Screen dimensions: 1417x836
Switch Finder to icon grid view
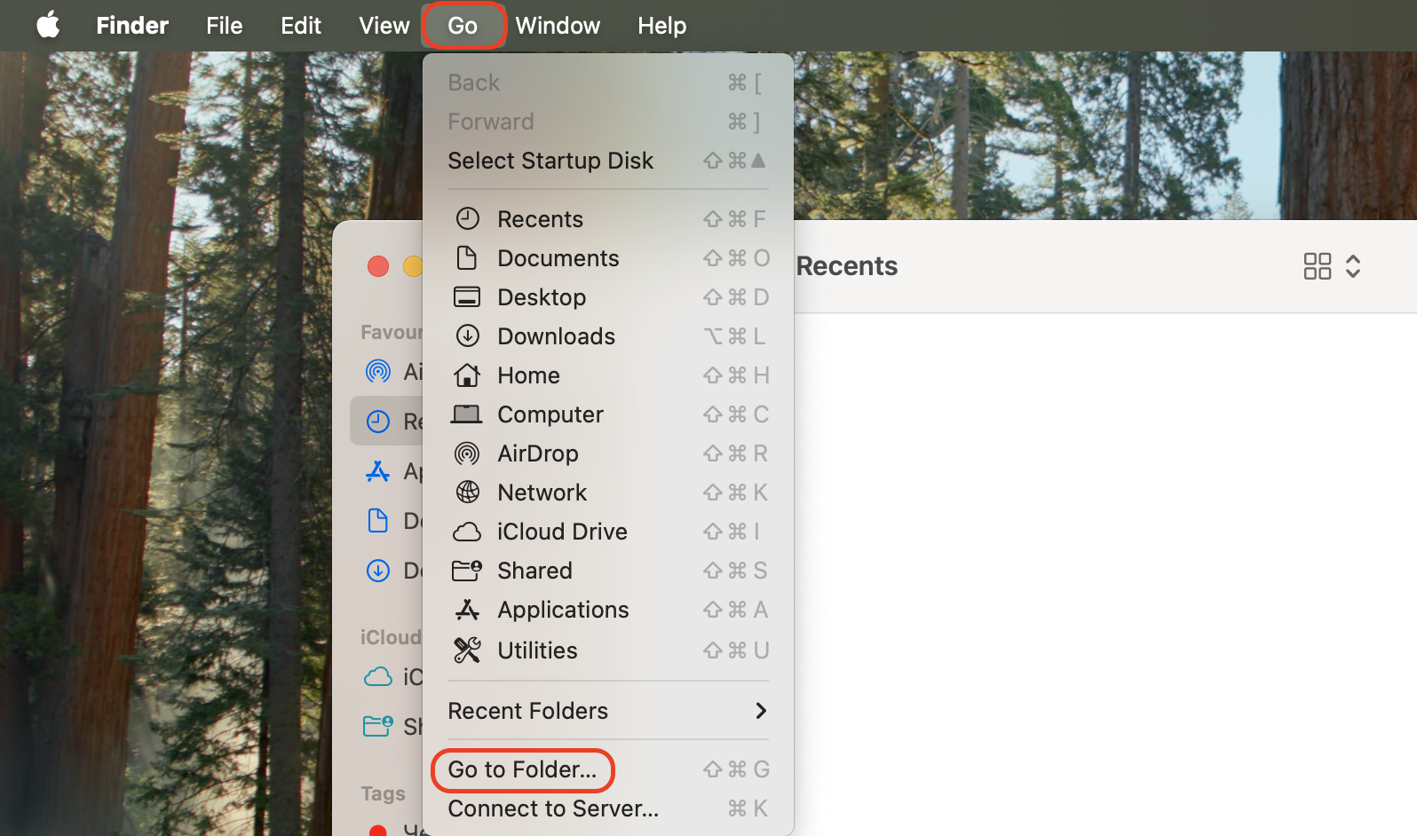(x=1318, y=266)
